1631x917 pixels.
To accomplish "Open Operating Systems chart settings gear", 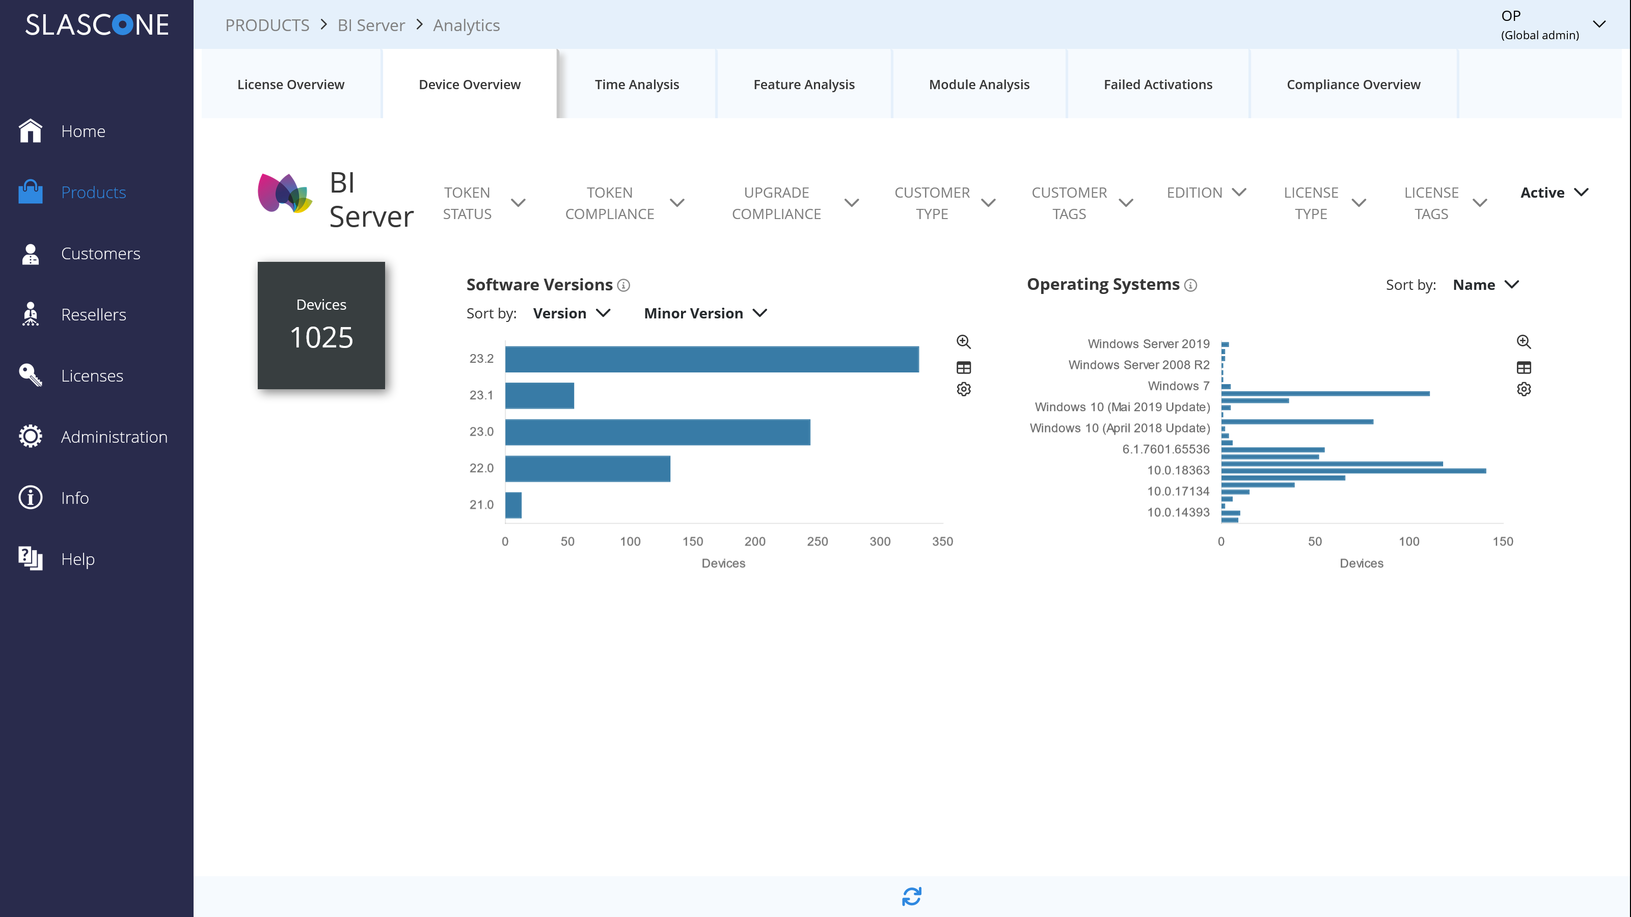I will 1524,389.
